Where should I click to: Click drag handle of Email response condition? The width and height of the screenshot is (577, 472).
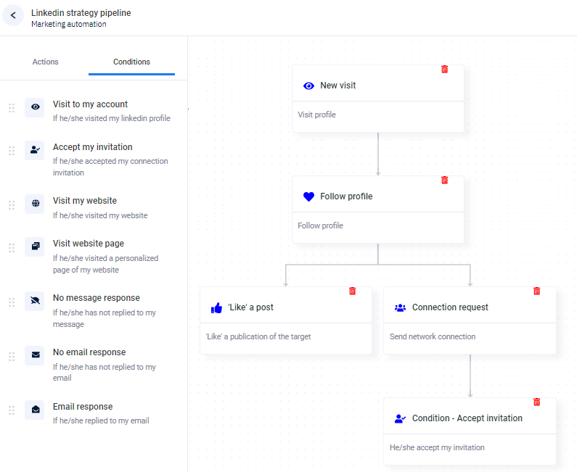coord(12,410)
